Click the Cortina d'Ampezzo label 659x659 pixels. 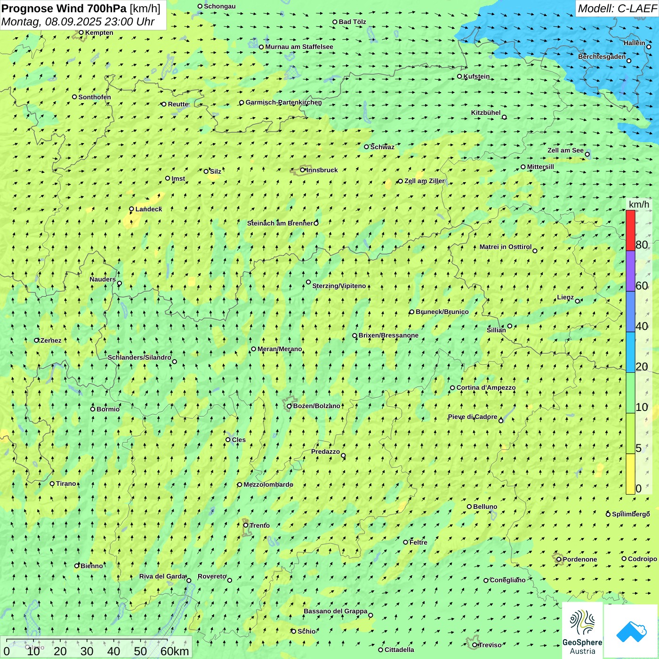486,387
